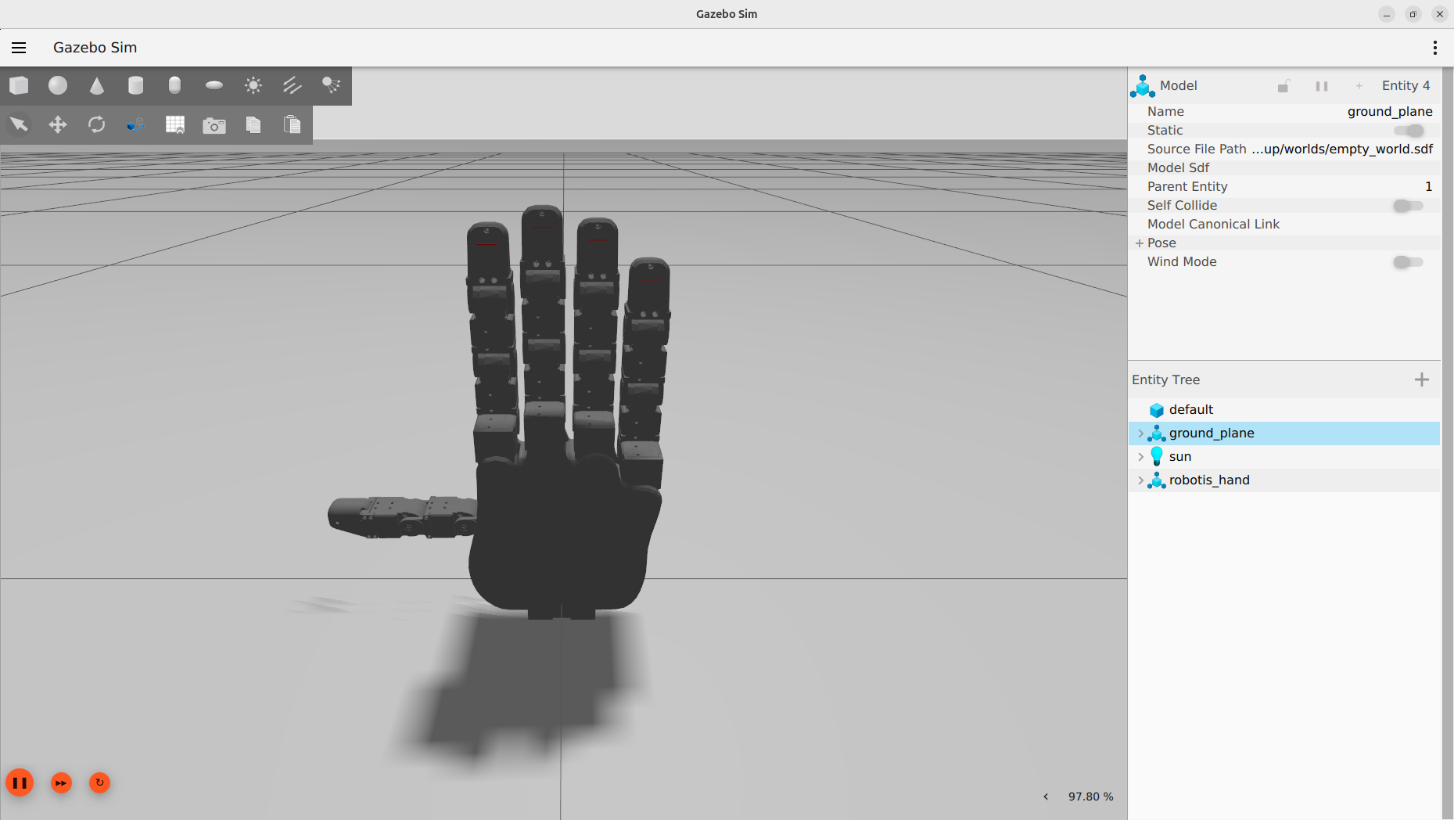Expand the sun entity in Entity Tree

(x=1140, y=456)
